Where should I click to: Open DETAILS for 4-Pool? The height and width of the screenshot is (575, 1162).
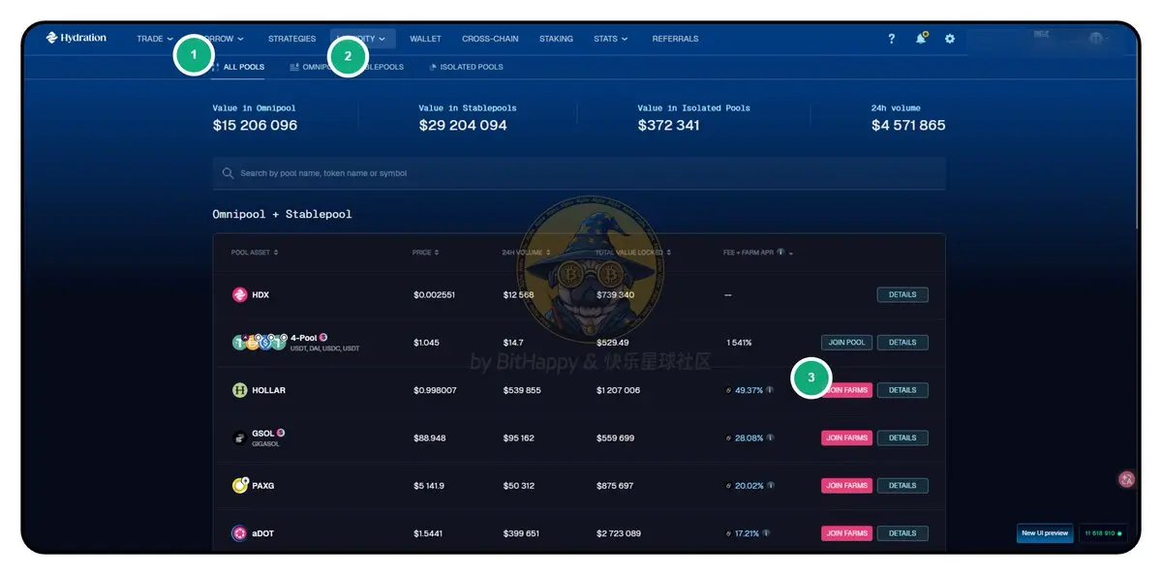point(902,342)
